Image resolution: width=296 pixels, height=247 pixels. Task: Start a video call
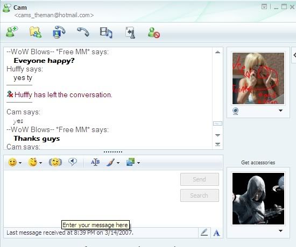point(59,32)
